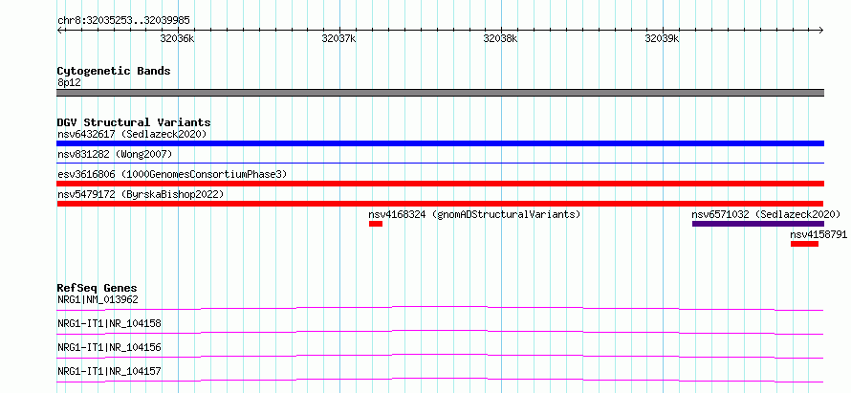Click the ruler's right arrow end
The height and width of the screenshot is (393, 851).
[x=821, y=30]
